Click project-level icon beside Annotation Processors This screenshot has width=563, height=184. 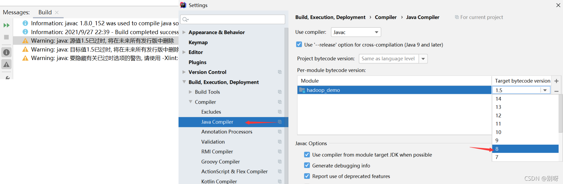(x=280, y=132)
